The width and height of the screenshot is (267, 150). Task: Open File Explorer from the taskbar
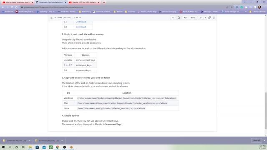click(x=30, y=147)
